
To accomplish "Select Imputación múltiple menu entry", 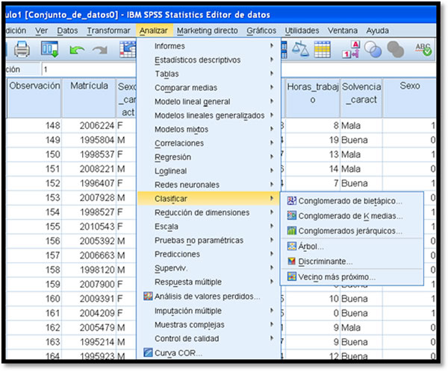I will [208, 311].
